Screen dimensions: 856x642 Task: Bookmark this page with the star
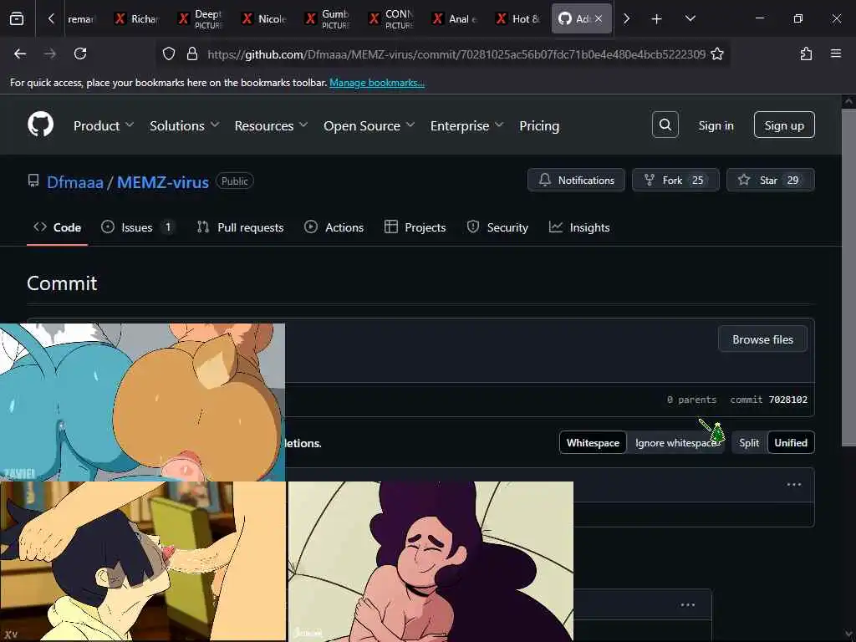tap(717, 53)
